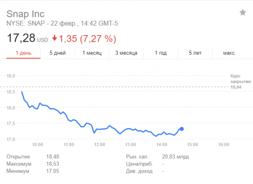Select the "макс." range tab
The width and height of the screenshot is (253, 184).
pos(229,53)
